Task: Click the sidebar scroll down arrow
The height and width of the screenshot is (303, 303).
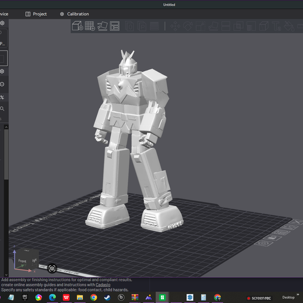Action: [6, 275]
